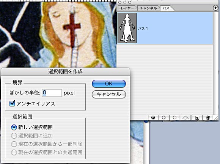Select 現在の選択範囲との共通範囲 radio button
This screenshot has height=164, width=220.
point(14,152)
